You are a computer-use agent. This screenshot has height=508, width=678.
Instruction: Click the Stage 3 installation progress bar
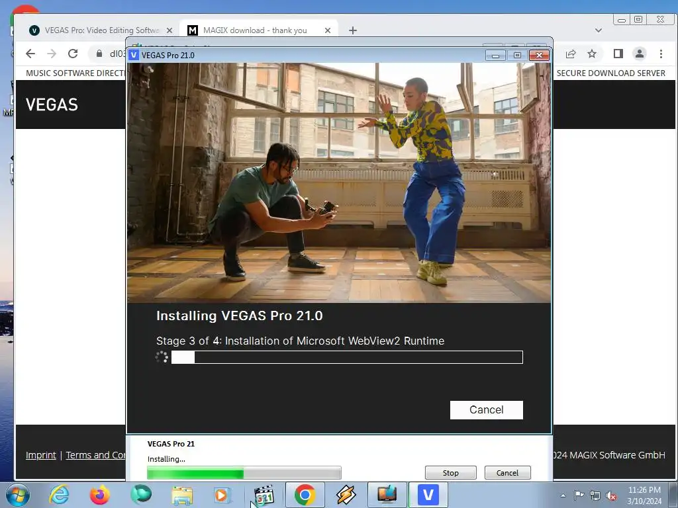347,357
